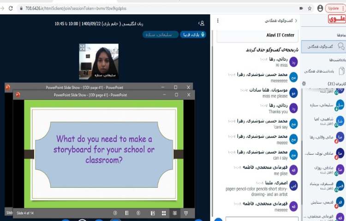
Task: Advance to next slide in PowerPoint
Action: (139, 213)
